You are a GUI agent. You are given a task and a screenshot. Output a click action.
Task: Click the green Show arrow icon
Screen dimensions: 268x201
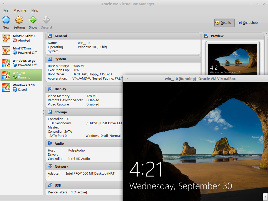(33, 20)
